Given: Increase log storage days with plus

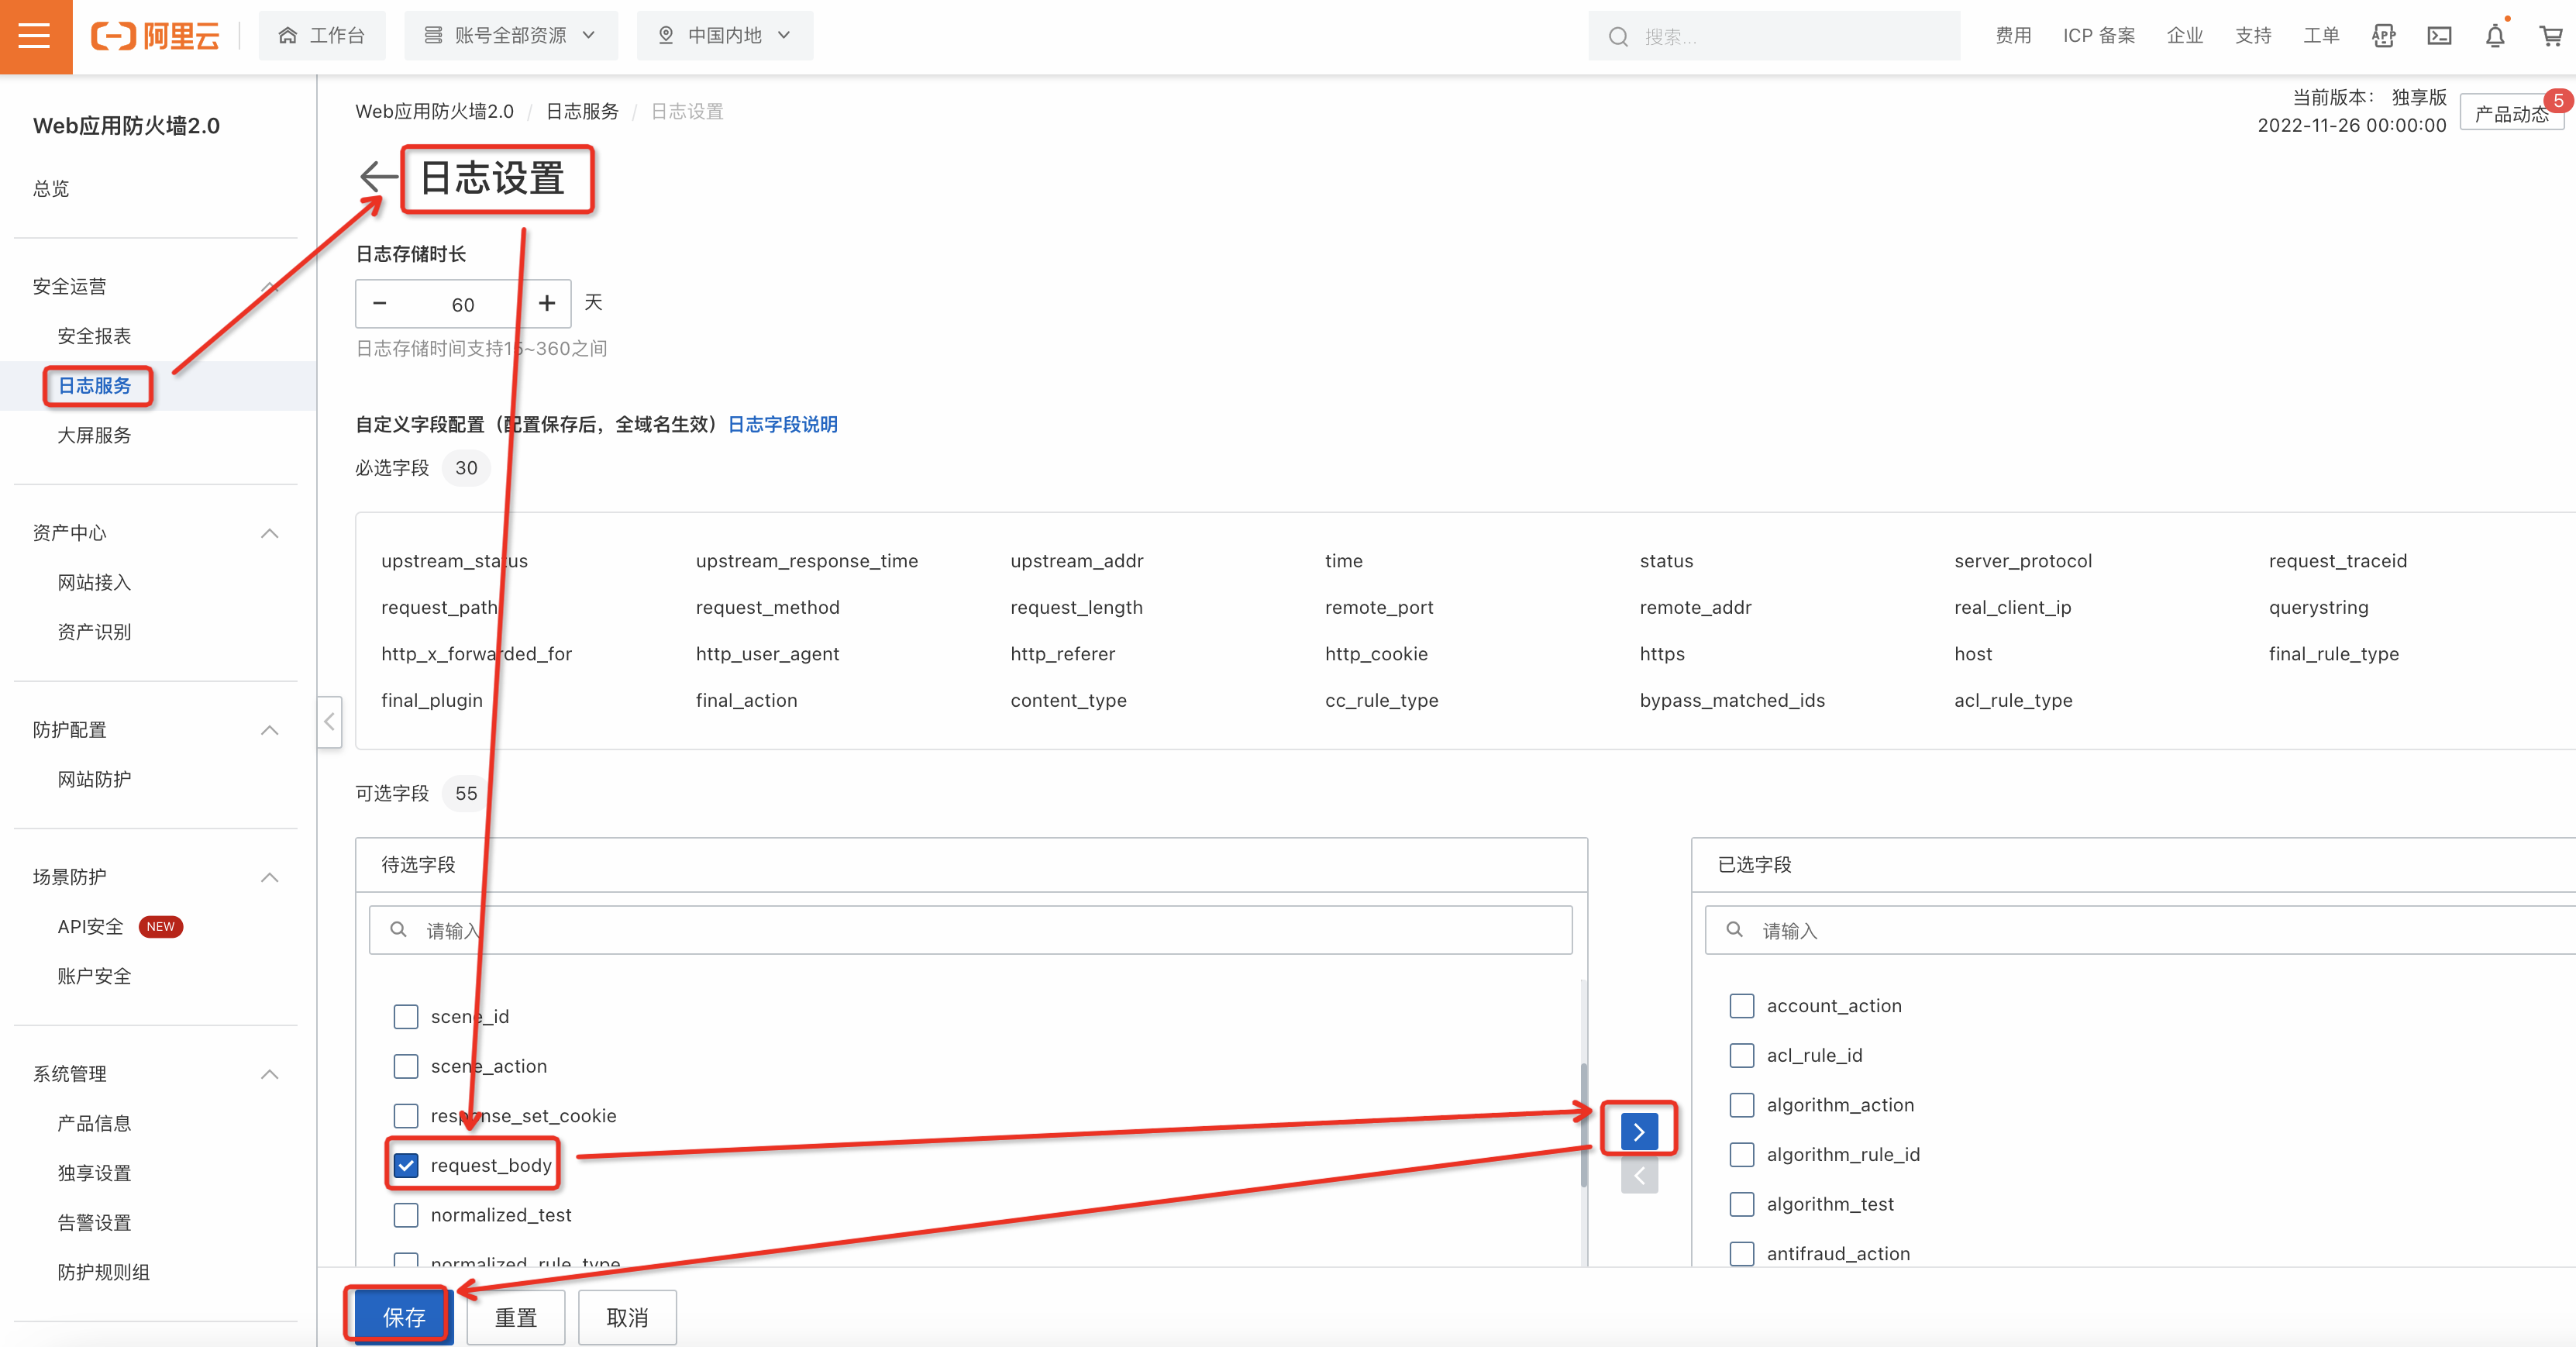Looking at the screenshot, I should [547, 303].
